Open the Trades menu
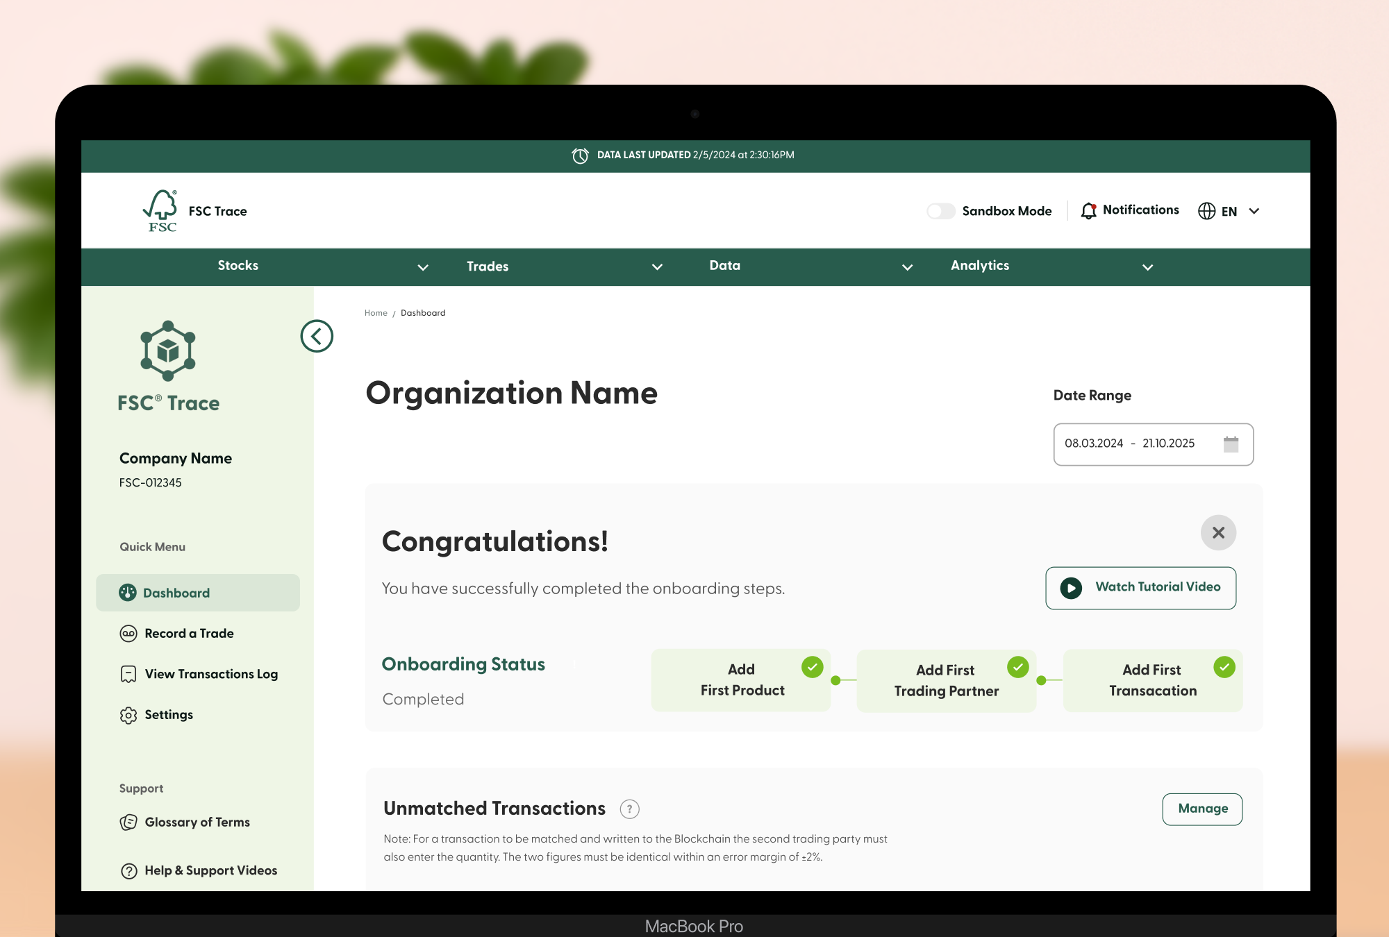 [488, 267]
